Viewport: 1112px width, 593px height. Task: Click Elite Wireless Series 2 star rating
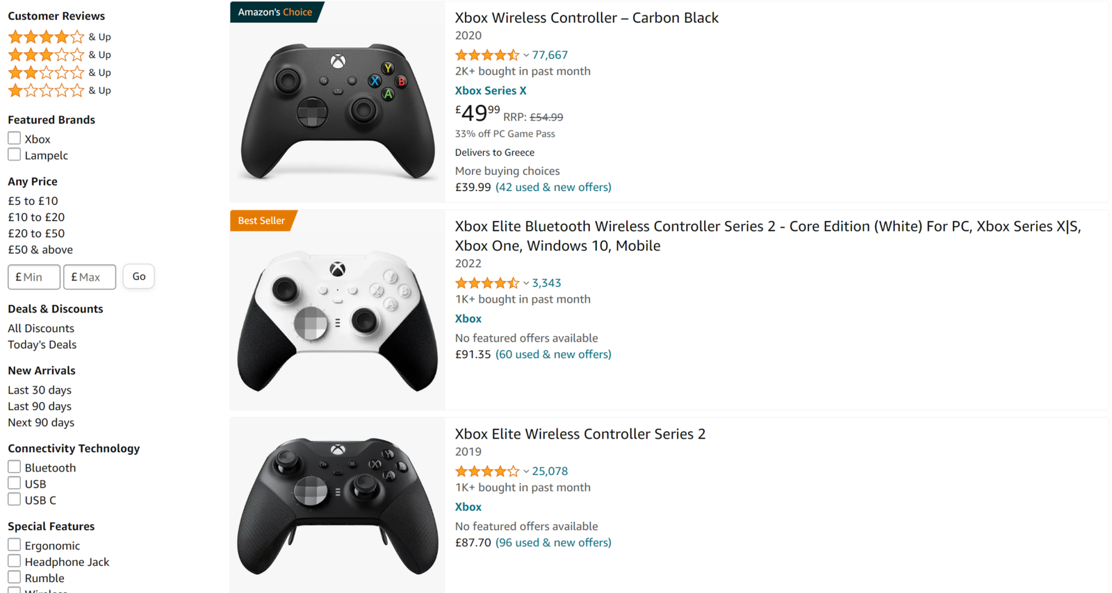[486, 471]
